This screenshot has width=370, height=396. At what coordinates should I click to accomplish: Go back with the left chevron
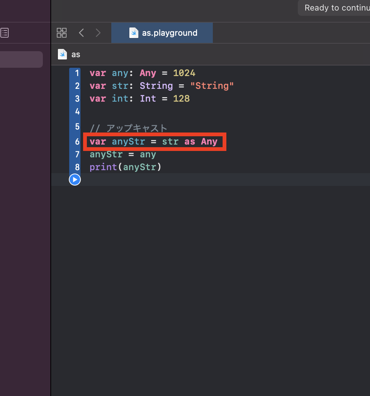[81, 33]
